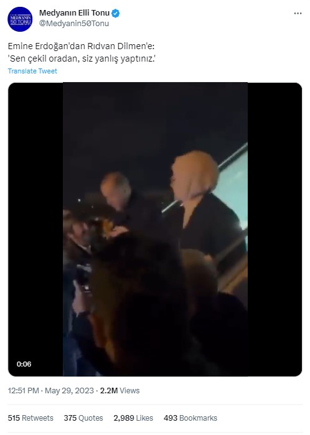View the 2.2M Views analytics
The image size is (310, 435).
tap(120, 391)
